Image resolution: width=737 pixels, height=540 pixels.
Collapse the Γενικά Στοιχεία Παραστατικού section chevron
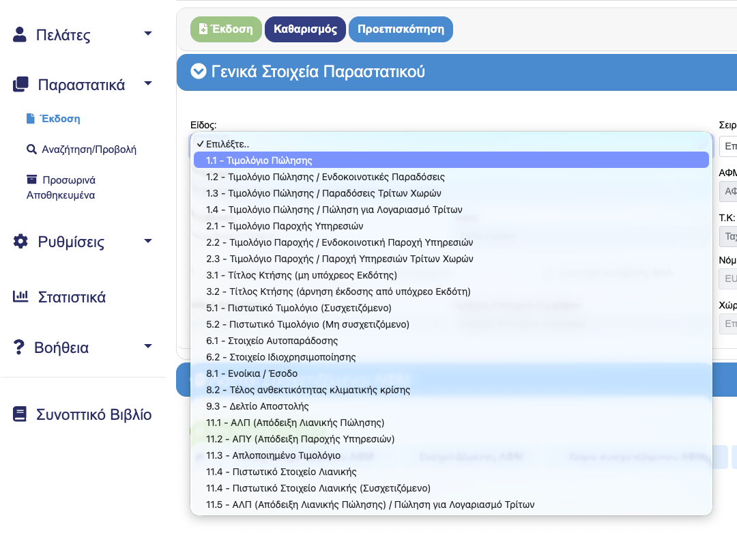[x=198, y=72]
